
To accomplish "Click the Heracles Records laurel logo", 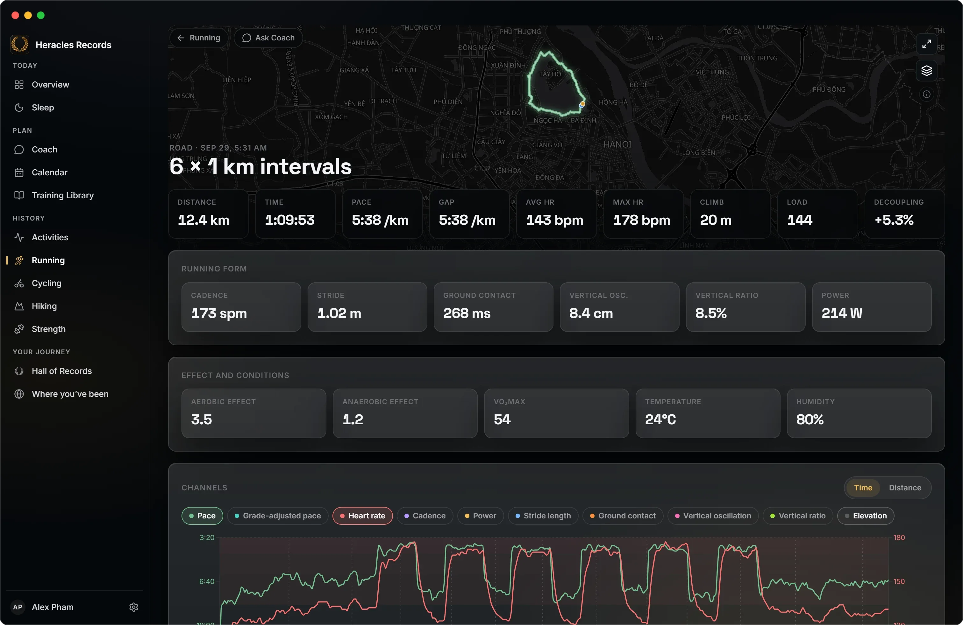I will (x=19, y=45).
